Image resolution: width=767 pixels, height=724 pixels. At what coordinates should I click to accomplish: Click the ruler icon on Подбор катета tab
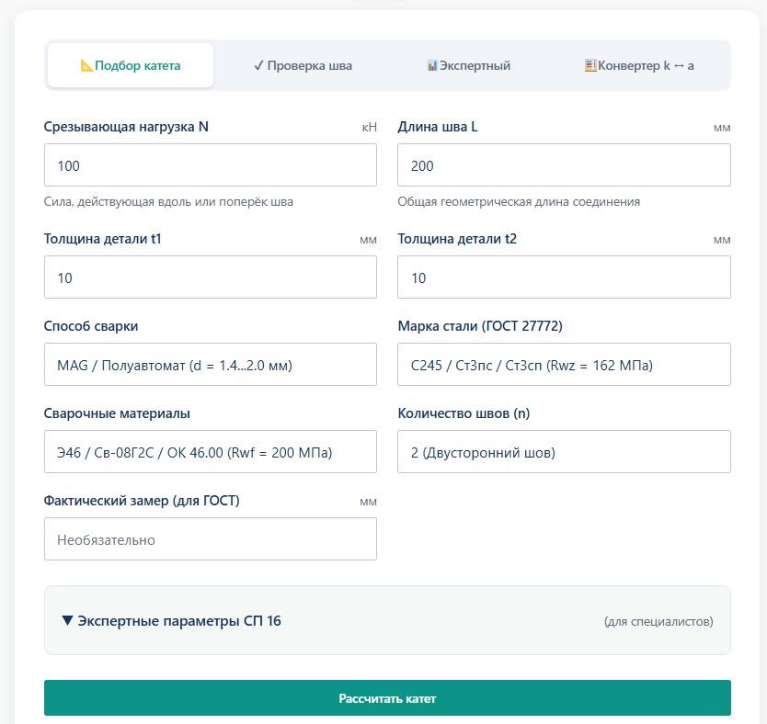coord(86,65)
